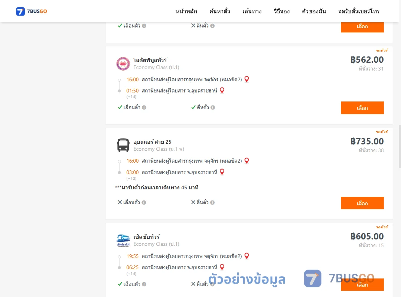Show map pin for 01:50 arrival at อุบลราชธานี
The width and height of the screenshot is (401, 297).
point(222,90)
